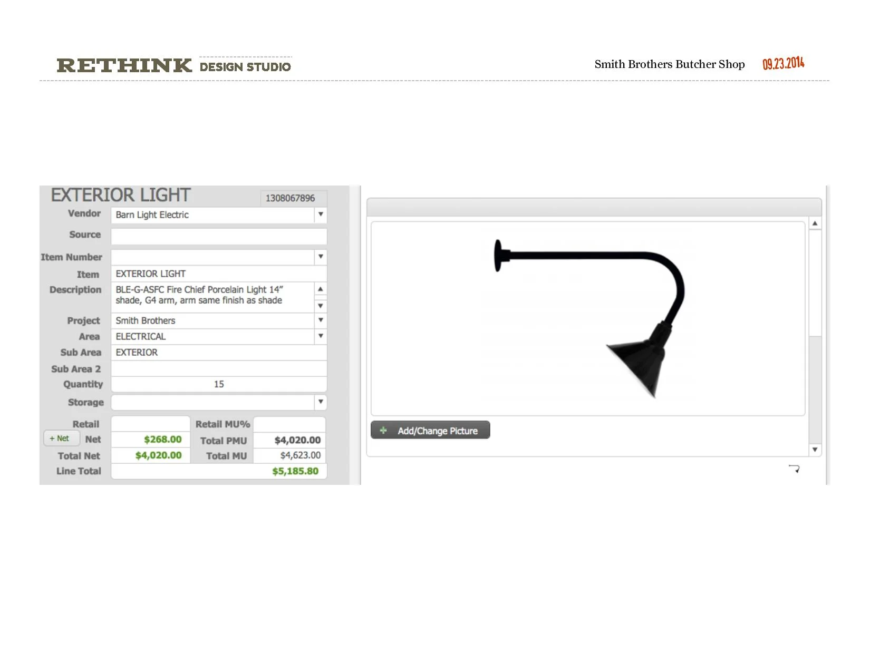Open the Item Number dropdown arrow

point(321,257)
